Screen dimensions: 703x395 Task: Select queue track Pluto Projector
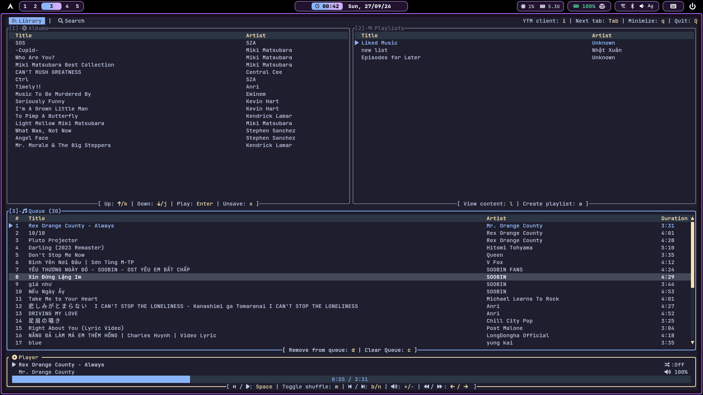[x=350, y=240]
